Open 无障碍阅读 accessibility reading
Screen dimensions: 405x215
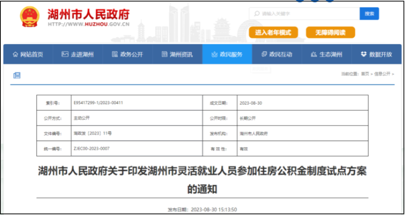[x=330, y=32]
